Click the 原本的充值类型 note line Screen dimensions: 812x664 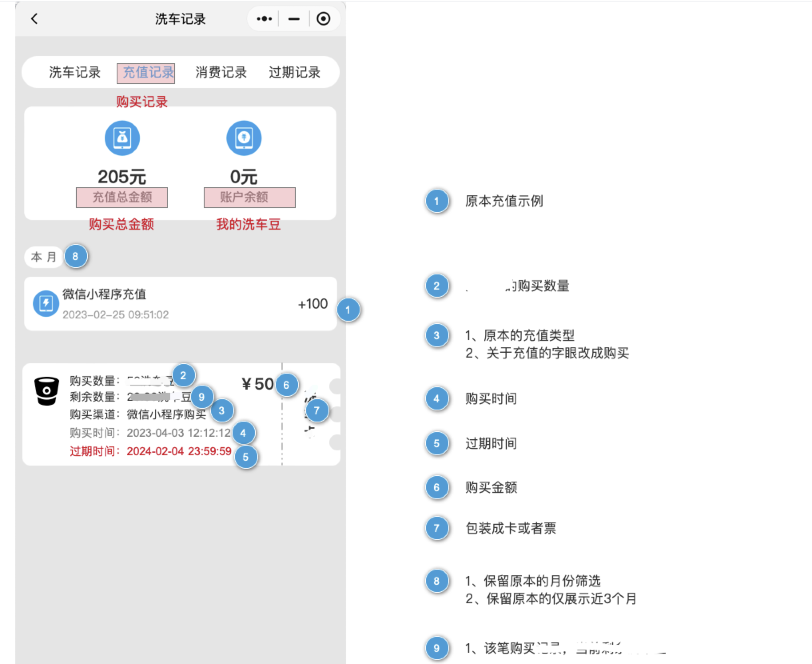click(520, 335)
